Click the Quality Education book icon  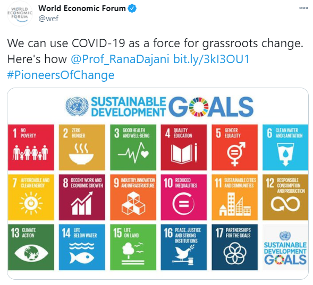tap(184, 153)
